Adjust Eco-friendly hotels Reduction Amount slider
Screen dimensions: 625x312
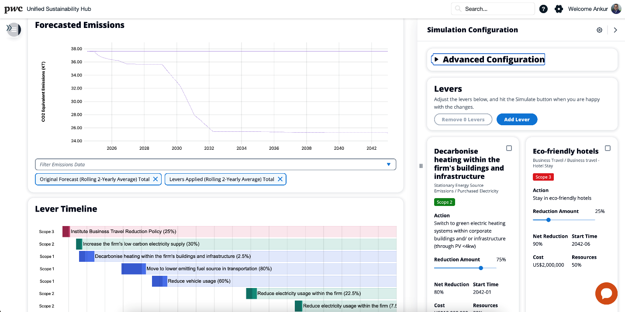click(x=549, y=220)
